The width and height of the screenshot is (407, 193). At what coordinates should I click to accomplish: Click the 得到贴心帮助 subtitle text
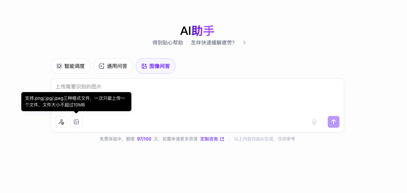(x=167, y=43)
